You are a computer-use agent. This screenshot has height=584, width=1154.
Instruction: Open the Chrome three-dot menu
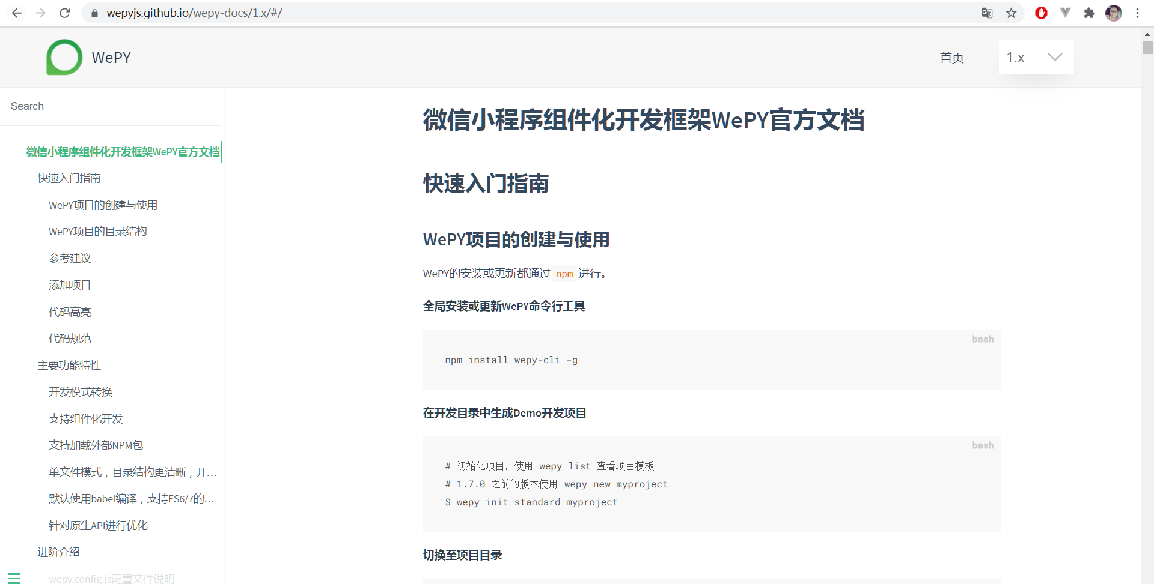click(1137, 13)
